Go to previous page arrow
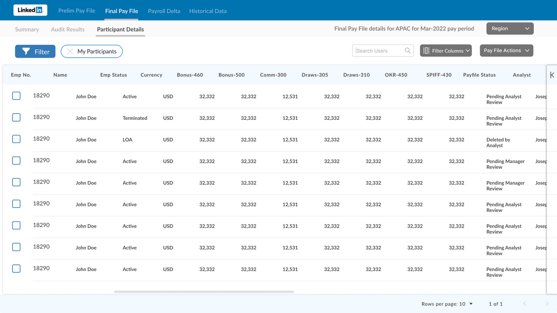 (x=525, y=304)
